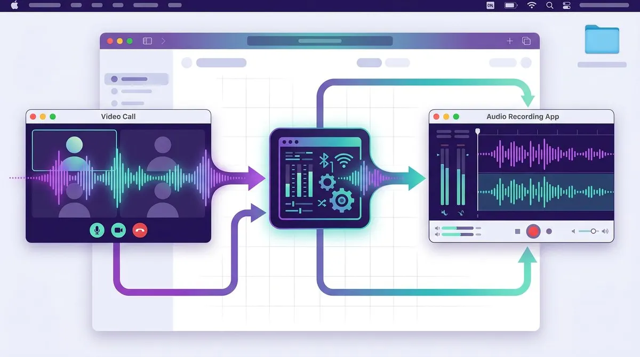Toggle the sidebar icon in browser toolbar
640x357 pixels.
click(147, 41)
